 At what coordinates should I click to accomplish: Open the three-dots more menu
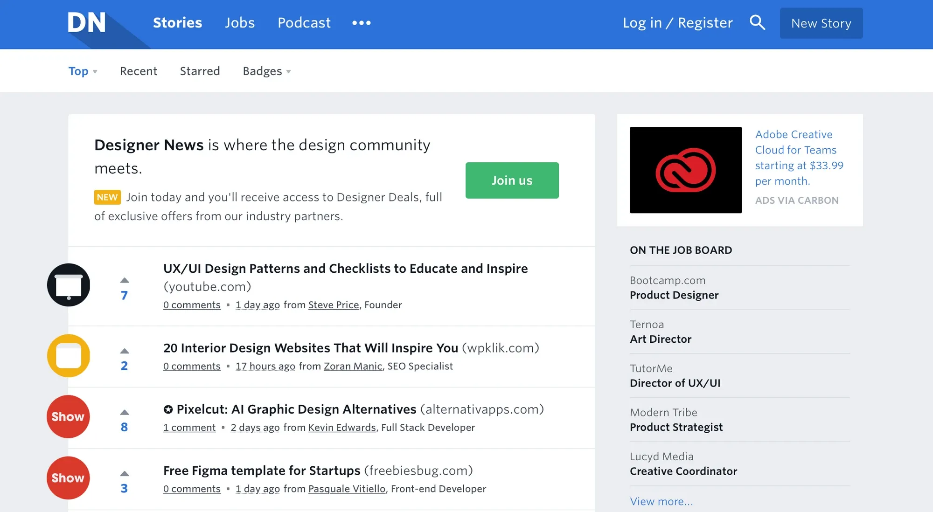[362, 22]
